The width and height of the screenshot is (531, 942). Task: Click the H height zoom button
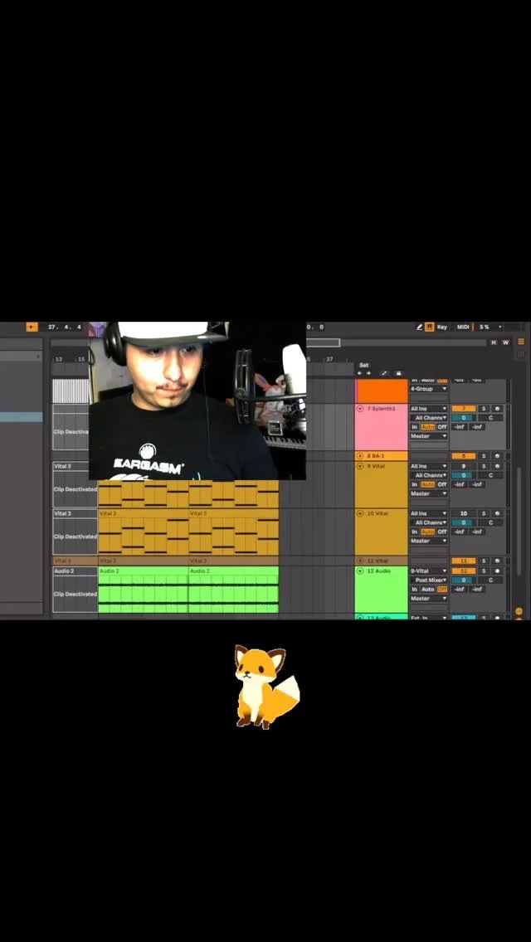pyautogui.click(x=494, y=342)
